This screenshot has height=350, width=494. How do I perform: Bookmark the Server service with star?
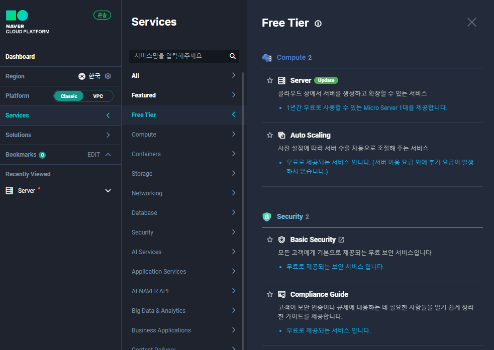270,80
